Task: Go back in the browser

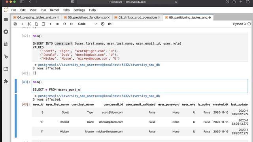Action: pos(30,2)
